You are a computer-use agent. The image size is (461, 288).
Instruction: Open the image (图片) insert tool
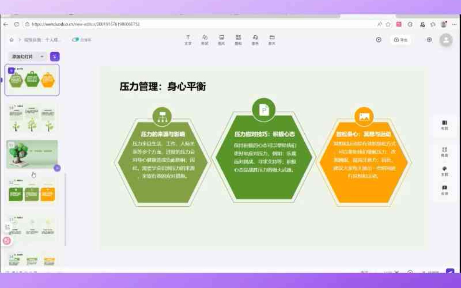[221, 40]
